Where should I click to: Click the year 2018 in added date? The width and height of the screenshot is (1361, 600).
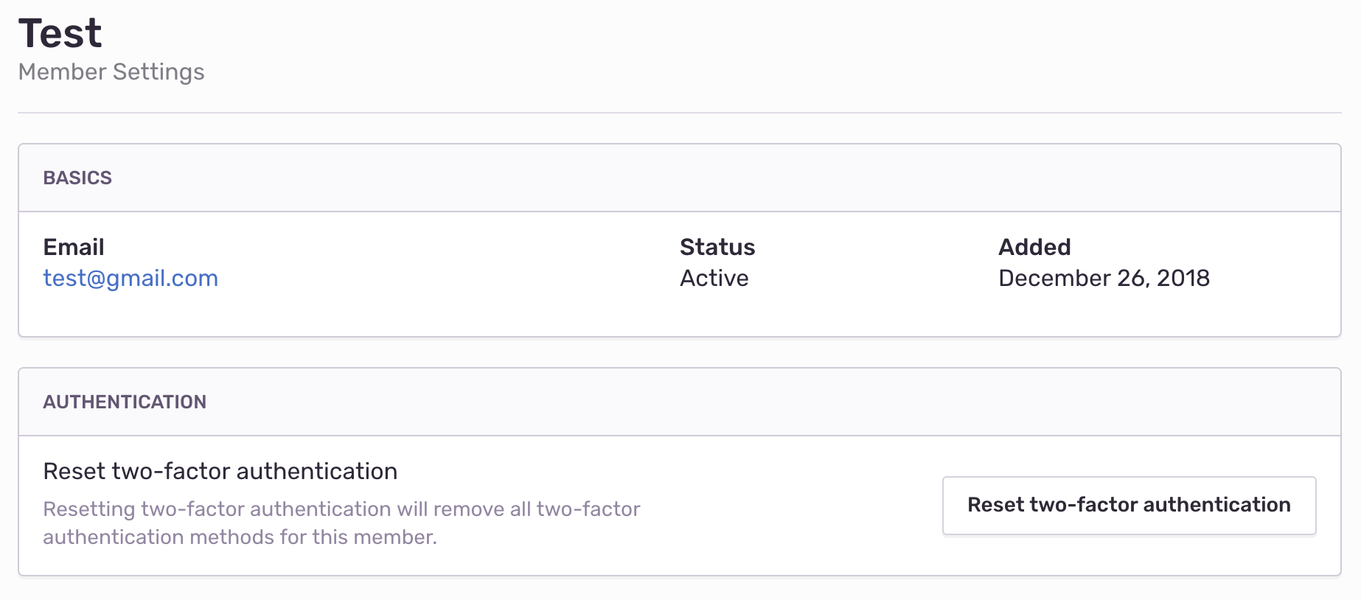click(x=1183, y=278)
